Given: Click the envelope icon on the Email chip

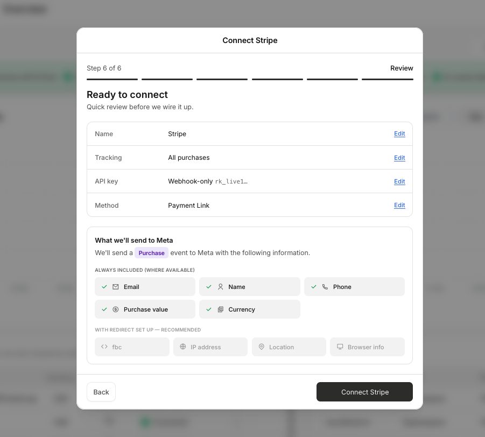Looking at the screenshot, I should point(115,287).
